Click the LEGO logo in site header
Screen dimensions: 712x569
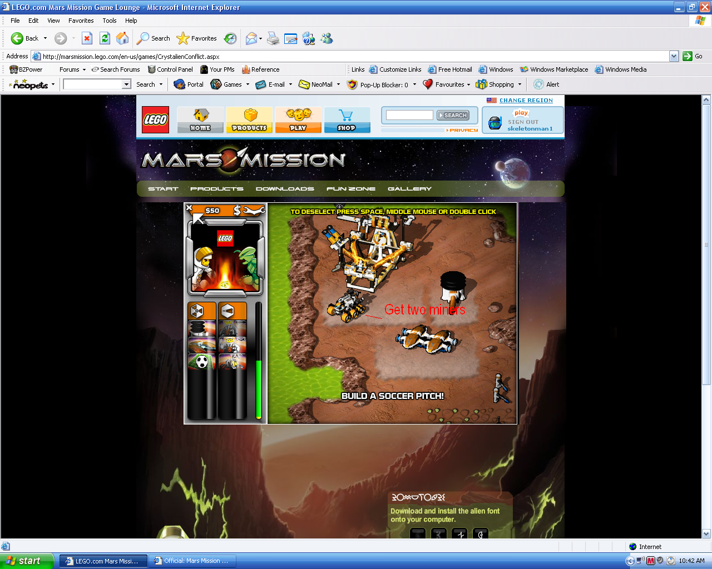[155, 119]
